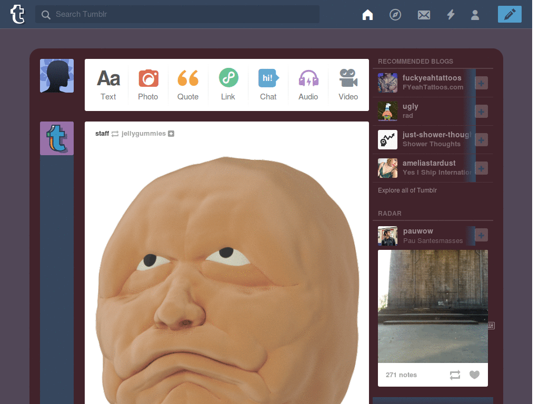Like the radar post with the heart
The image size is (539, 404).
(x=474, y=375)
